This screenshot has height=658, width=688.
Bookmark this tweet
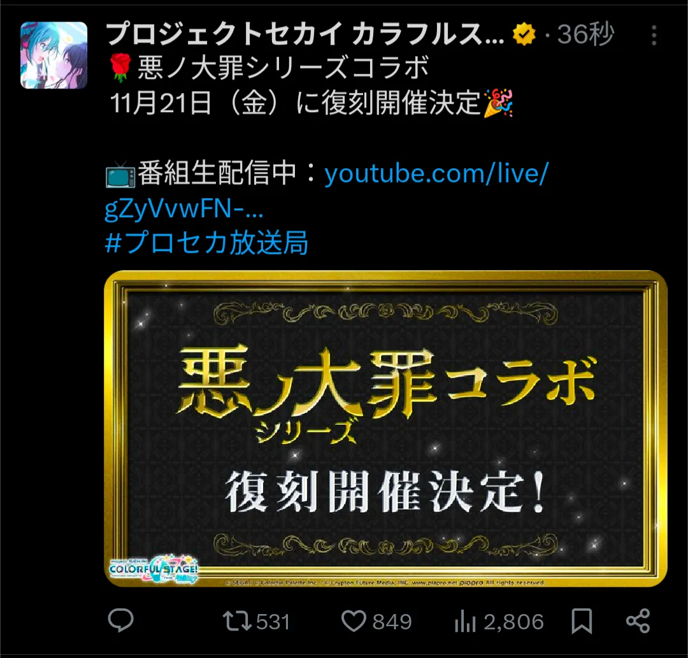582,621
